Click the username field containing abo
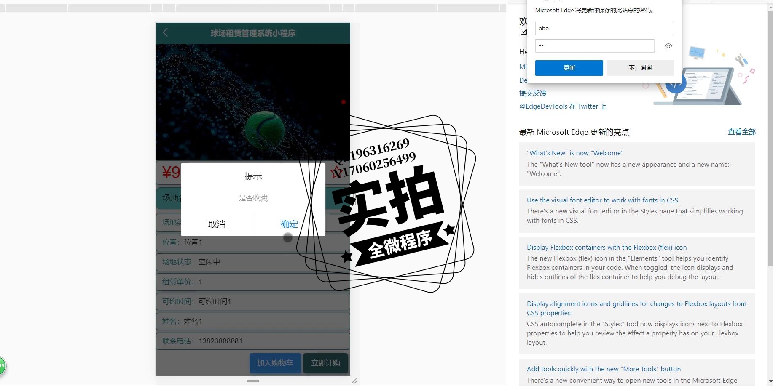This screenshot has width=773, height=386. pyautogui.click(x=604, y=28)
